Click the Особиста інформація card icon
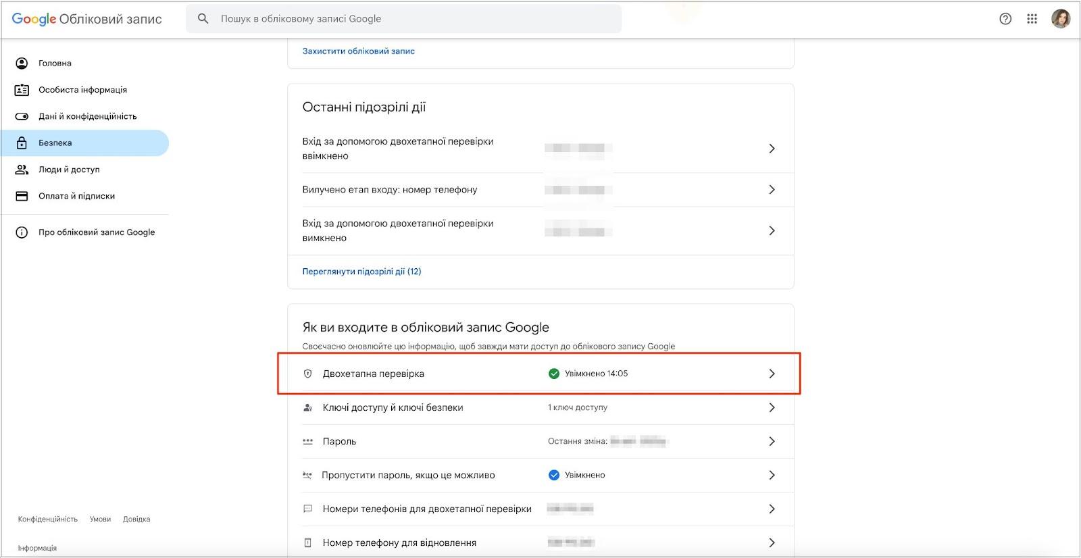 [x=22, y=90]
